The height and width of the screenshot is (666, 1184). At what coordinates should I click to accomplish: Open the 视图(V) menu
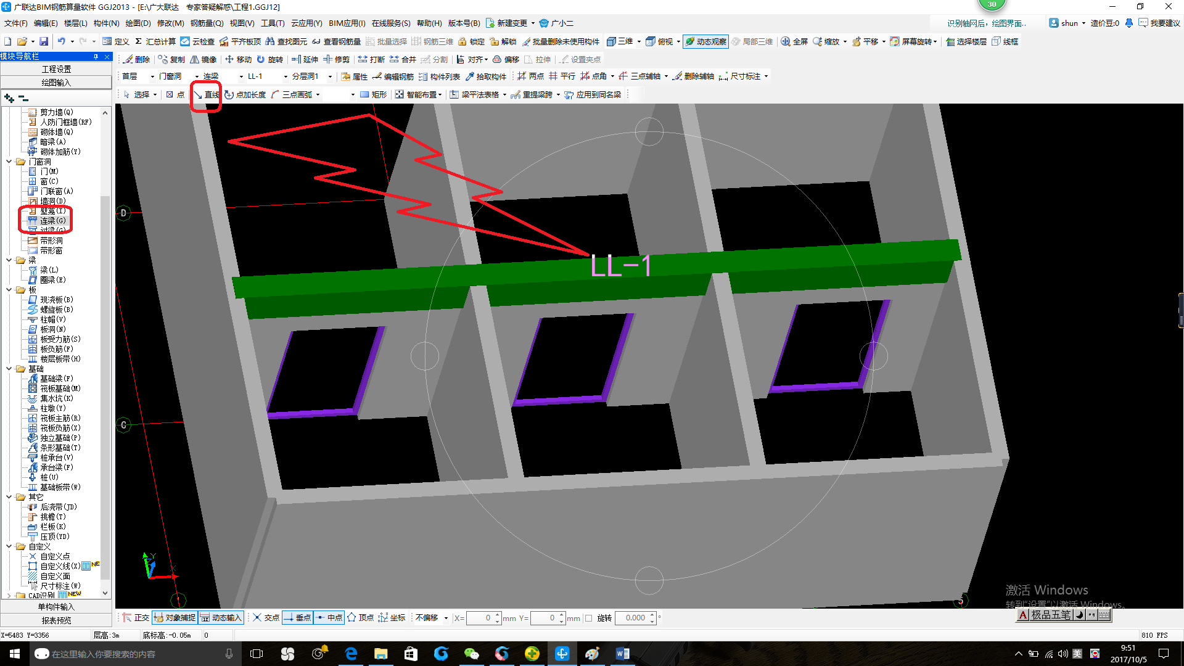[x=242, y=23]
